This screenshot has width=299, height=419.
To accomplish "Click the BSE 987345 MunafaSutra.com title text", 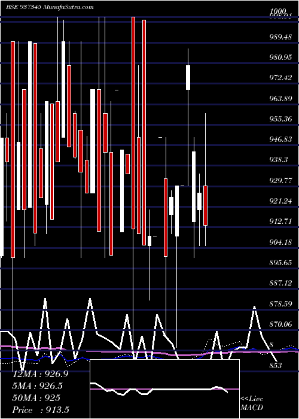I will (x=50, y=7).
